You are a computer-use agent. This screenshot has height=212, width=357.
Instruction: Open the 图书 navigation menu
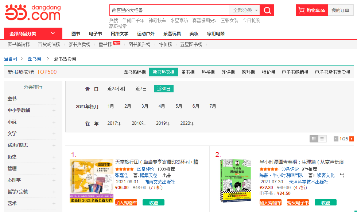coord(76,34)
